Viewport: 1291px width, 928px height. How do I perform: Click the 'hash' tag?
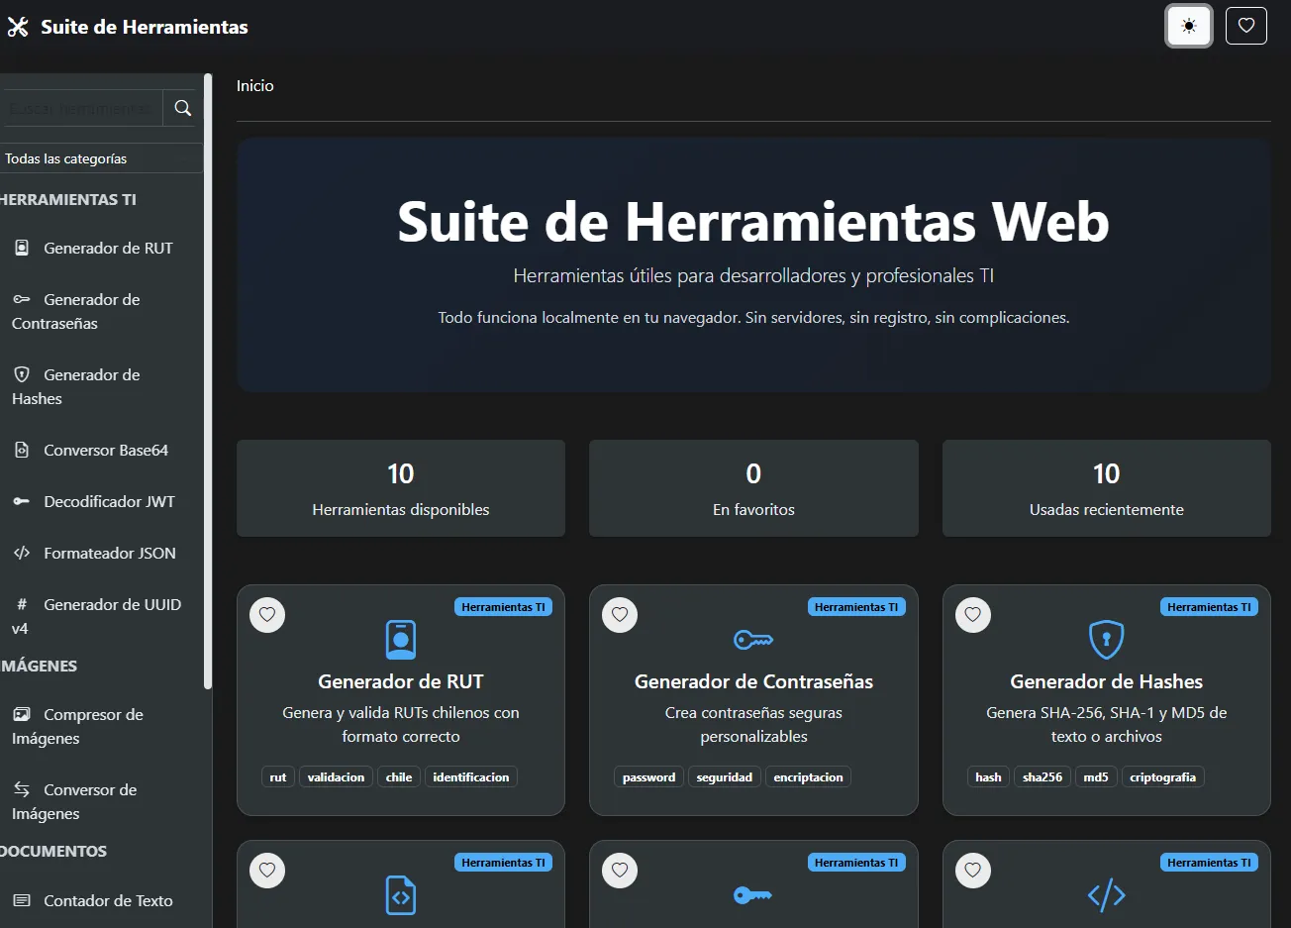(x=988, y=777)
